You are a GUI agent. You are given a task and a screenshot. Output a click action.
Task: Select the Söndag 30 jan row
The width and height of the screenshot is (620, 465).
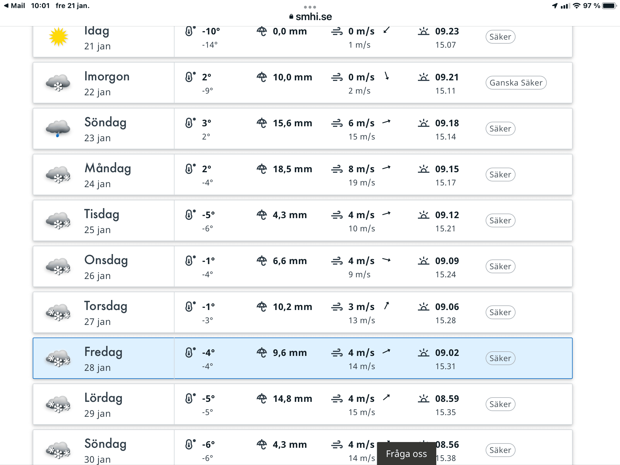(x=303, y=447)
